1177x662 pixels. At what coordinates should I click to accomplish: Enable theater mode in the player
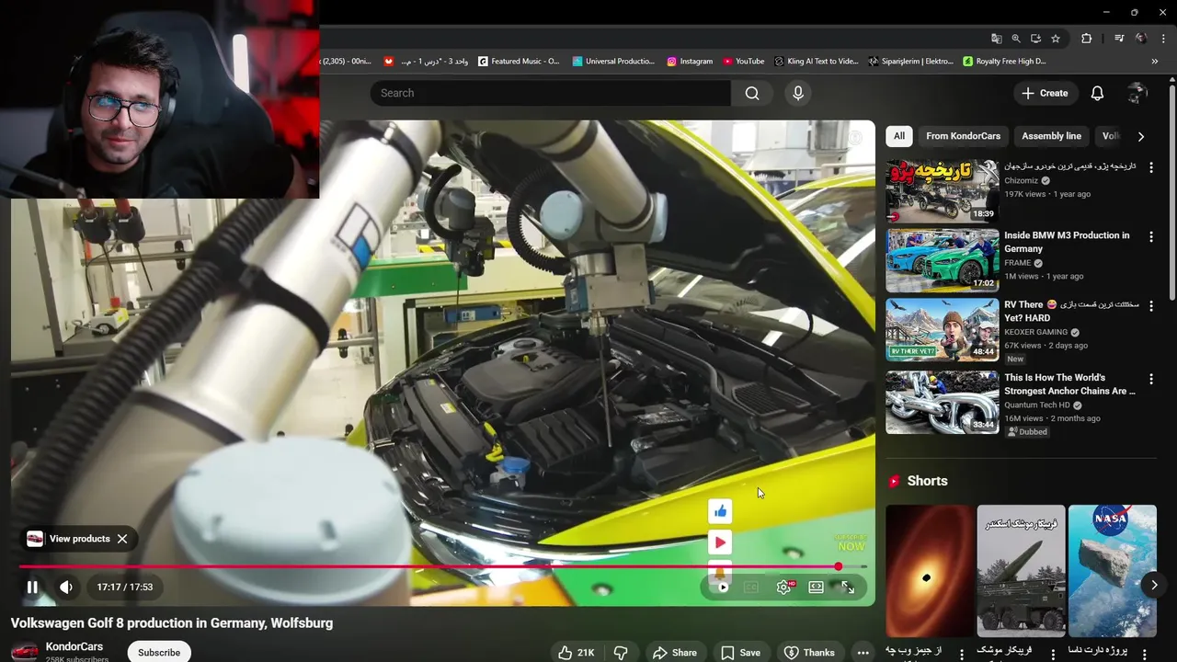pos(816,588)
